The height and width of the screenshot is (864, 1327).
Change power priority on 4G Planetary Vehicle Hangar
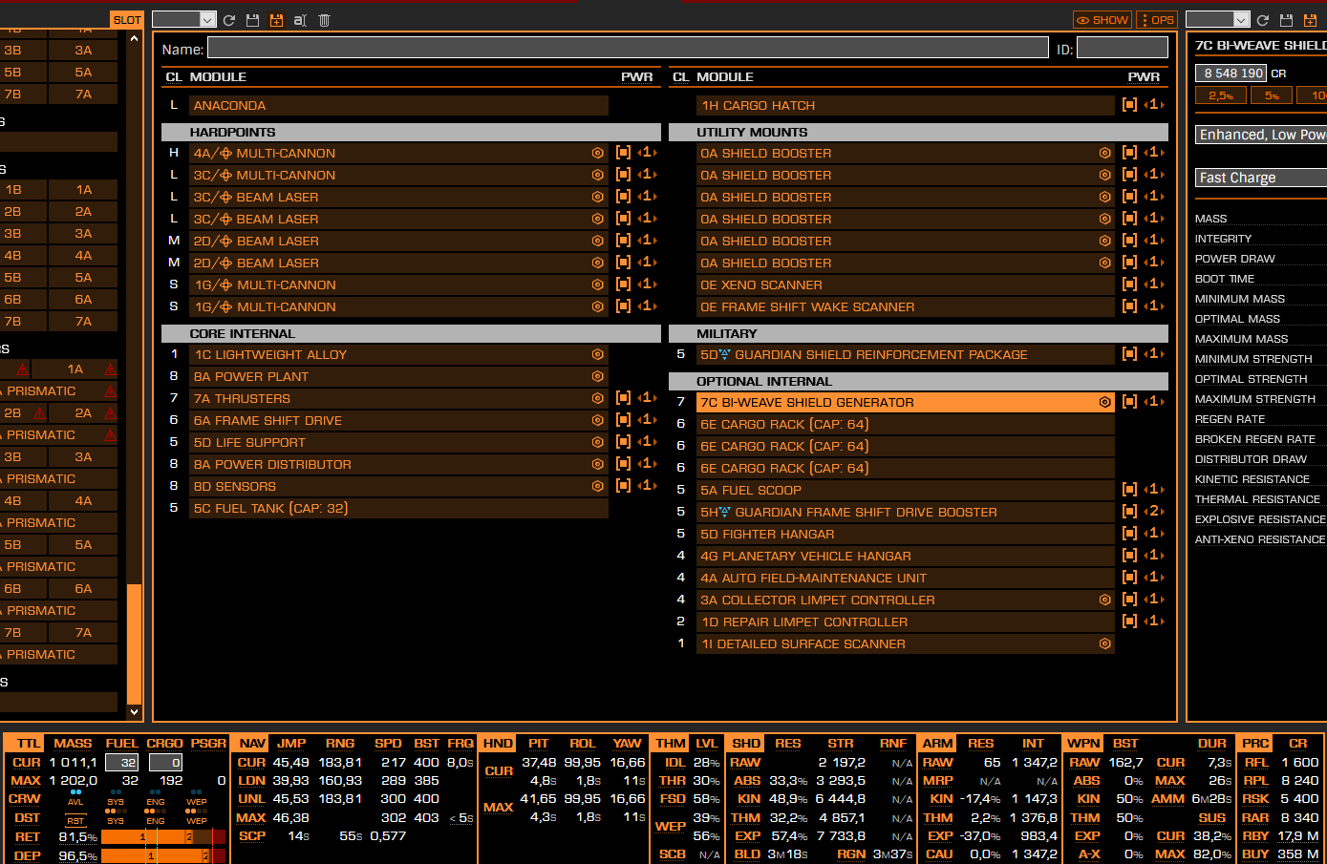click(x=1154, y=556)
